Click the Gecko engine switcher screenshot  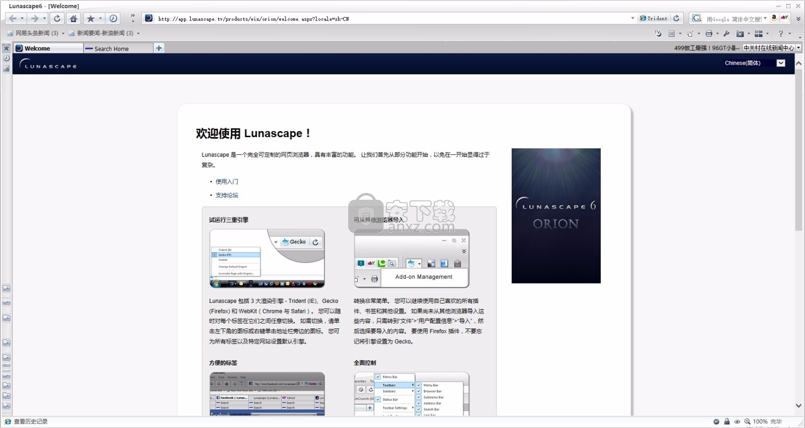[267, 259]
